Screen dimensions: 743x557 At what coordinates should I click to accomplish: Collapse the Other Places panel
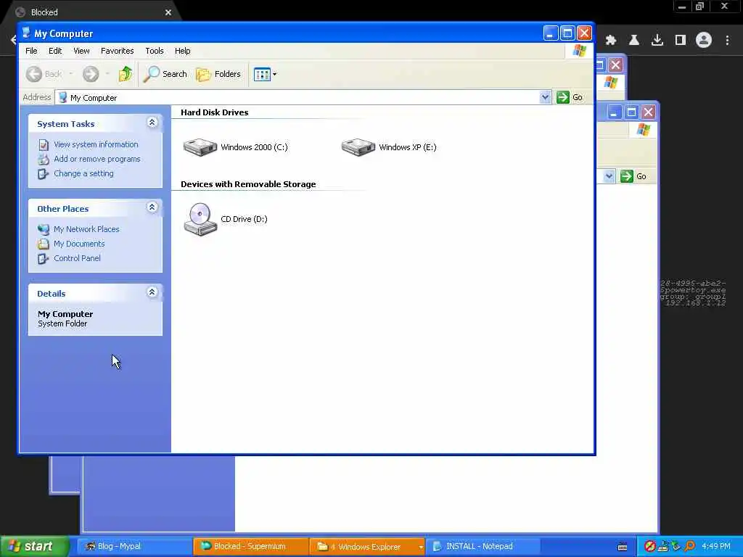point(152,207)
